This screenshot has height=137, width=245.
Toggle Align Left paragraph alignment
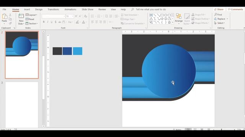93,22
